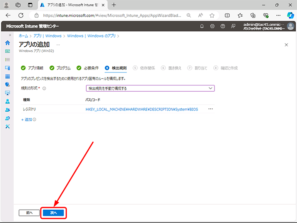This screenshot has height=223, width=297.
Task: Open Apps grid icon in sidebar
Action: click(7, 76)
